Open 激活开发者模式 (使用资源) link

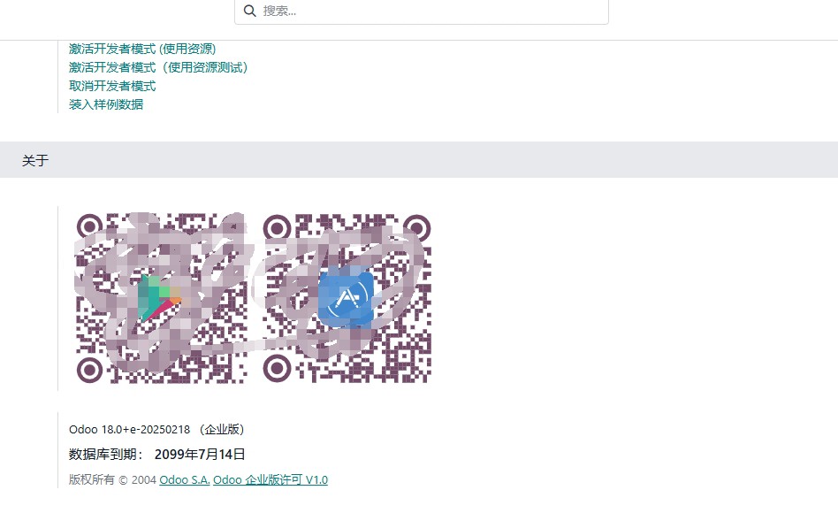tap(142, 49)
